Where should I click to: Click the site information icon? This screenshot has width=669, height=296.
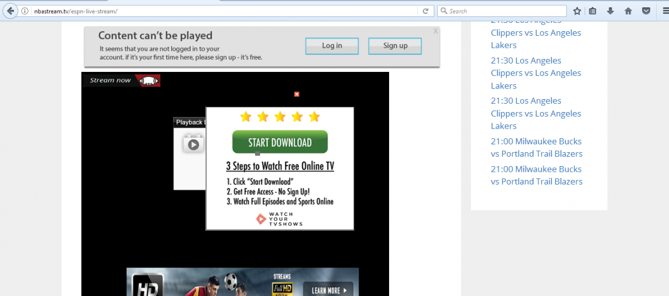pyautogui.click(x=25, y=11)
